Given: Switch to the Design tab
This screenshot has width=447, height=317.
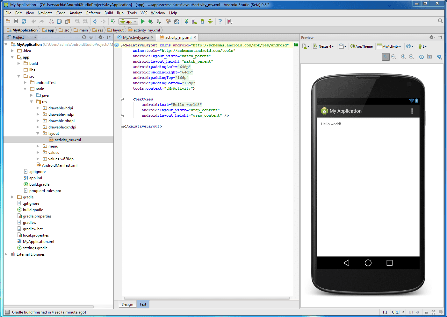Looking at the screenshot, I should [127, 304].
